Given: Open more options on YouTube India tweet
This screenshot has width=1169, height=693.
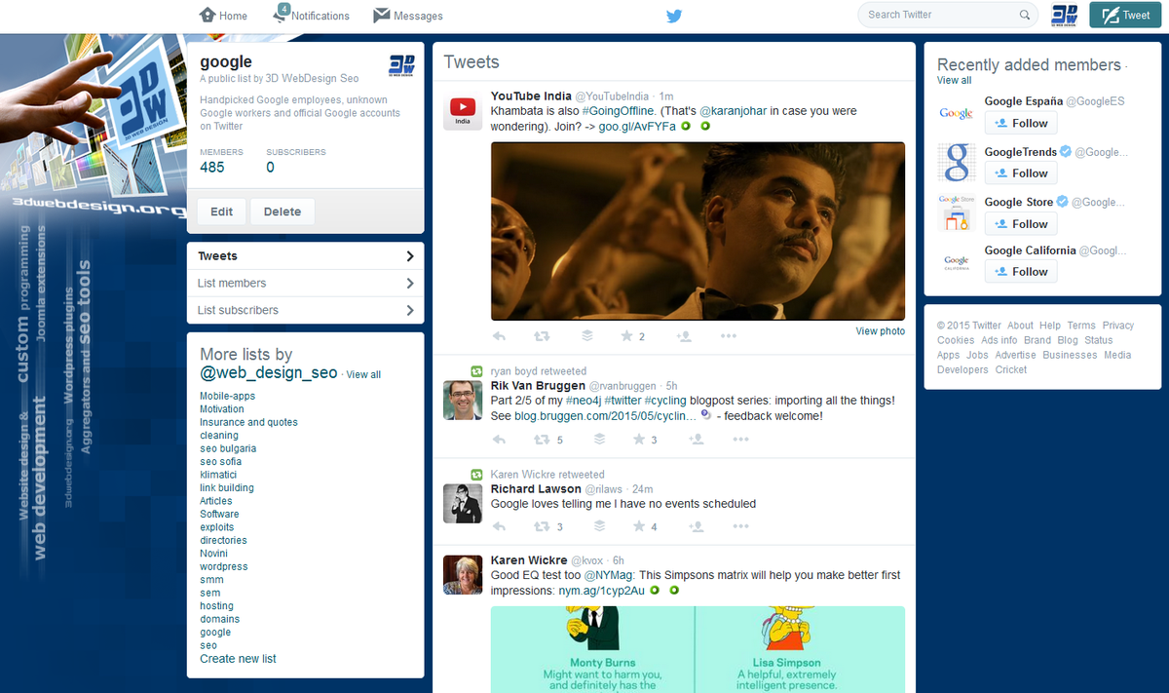Looking at the screenshot, I should tap(729, 336).
